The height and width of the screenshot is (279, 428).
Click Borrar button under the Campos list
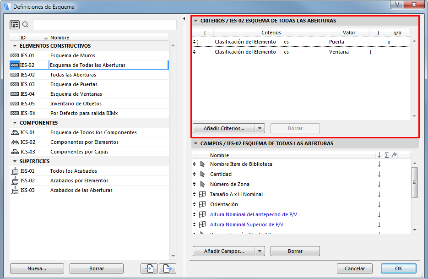coord(295,251)
